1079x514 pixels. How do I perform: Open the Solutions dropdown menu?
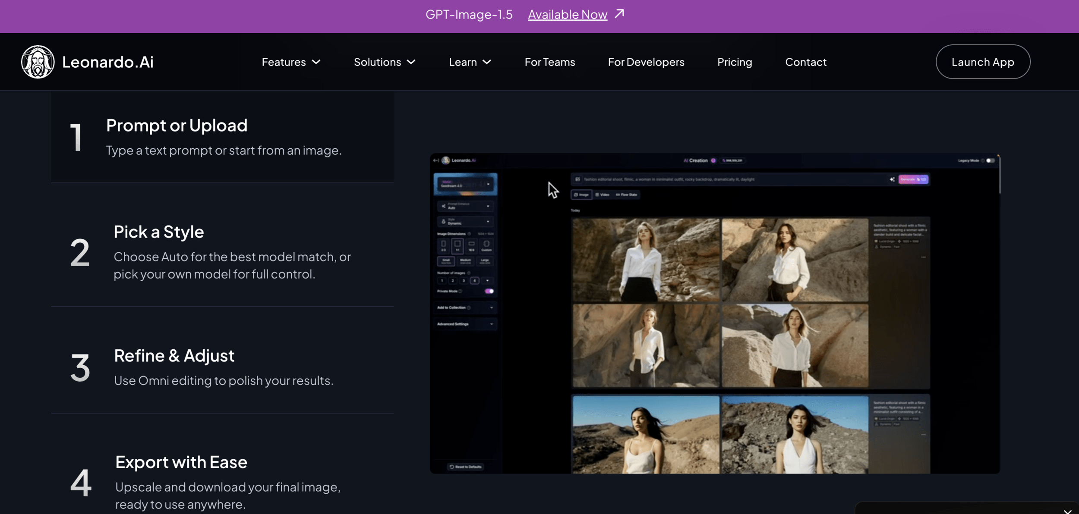[x=384, y=62]
